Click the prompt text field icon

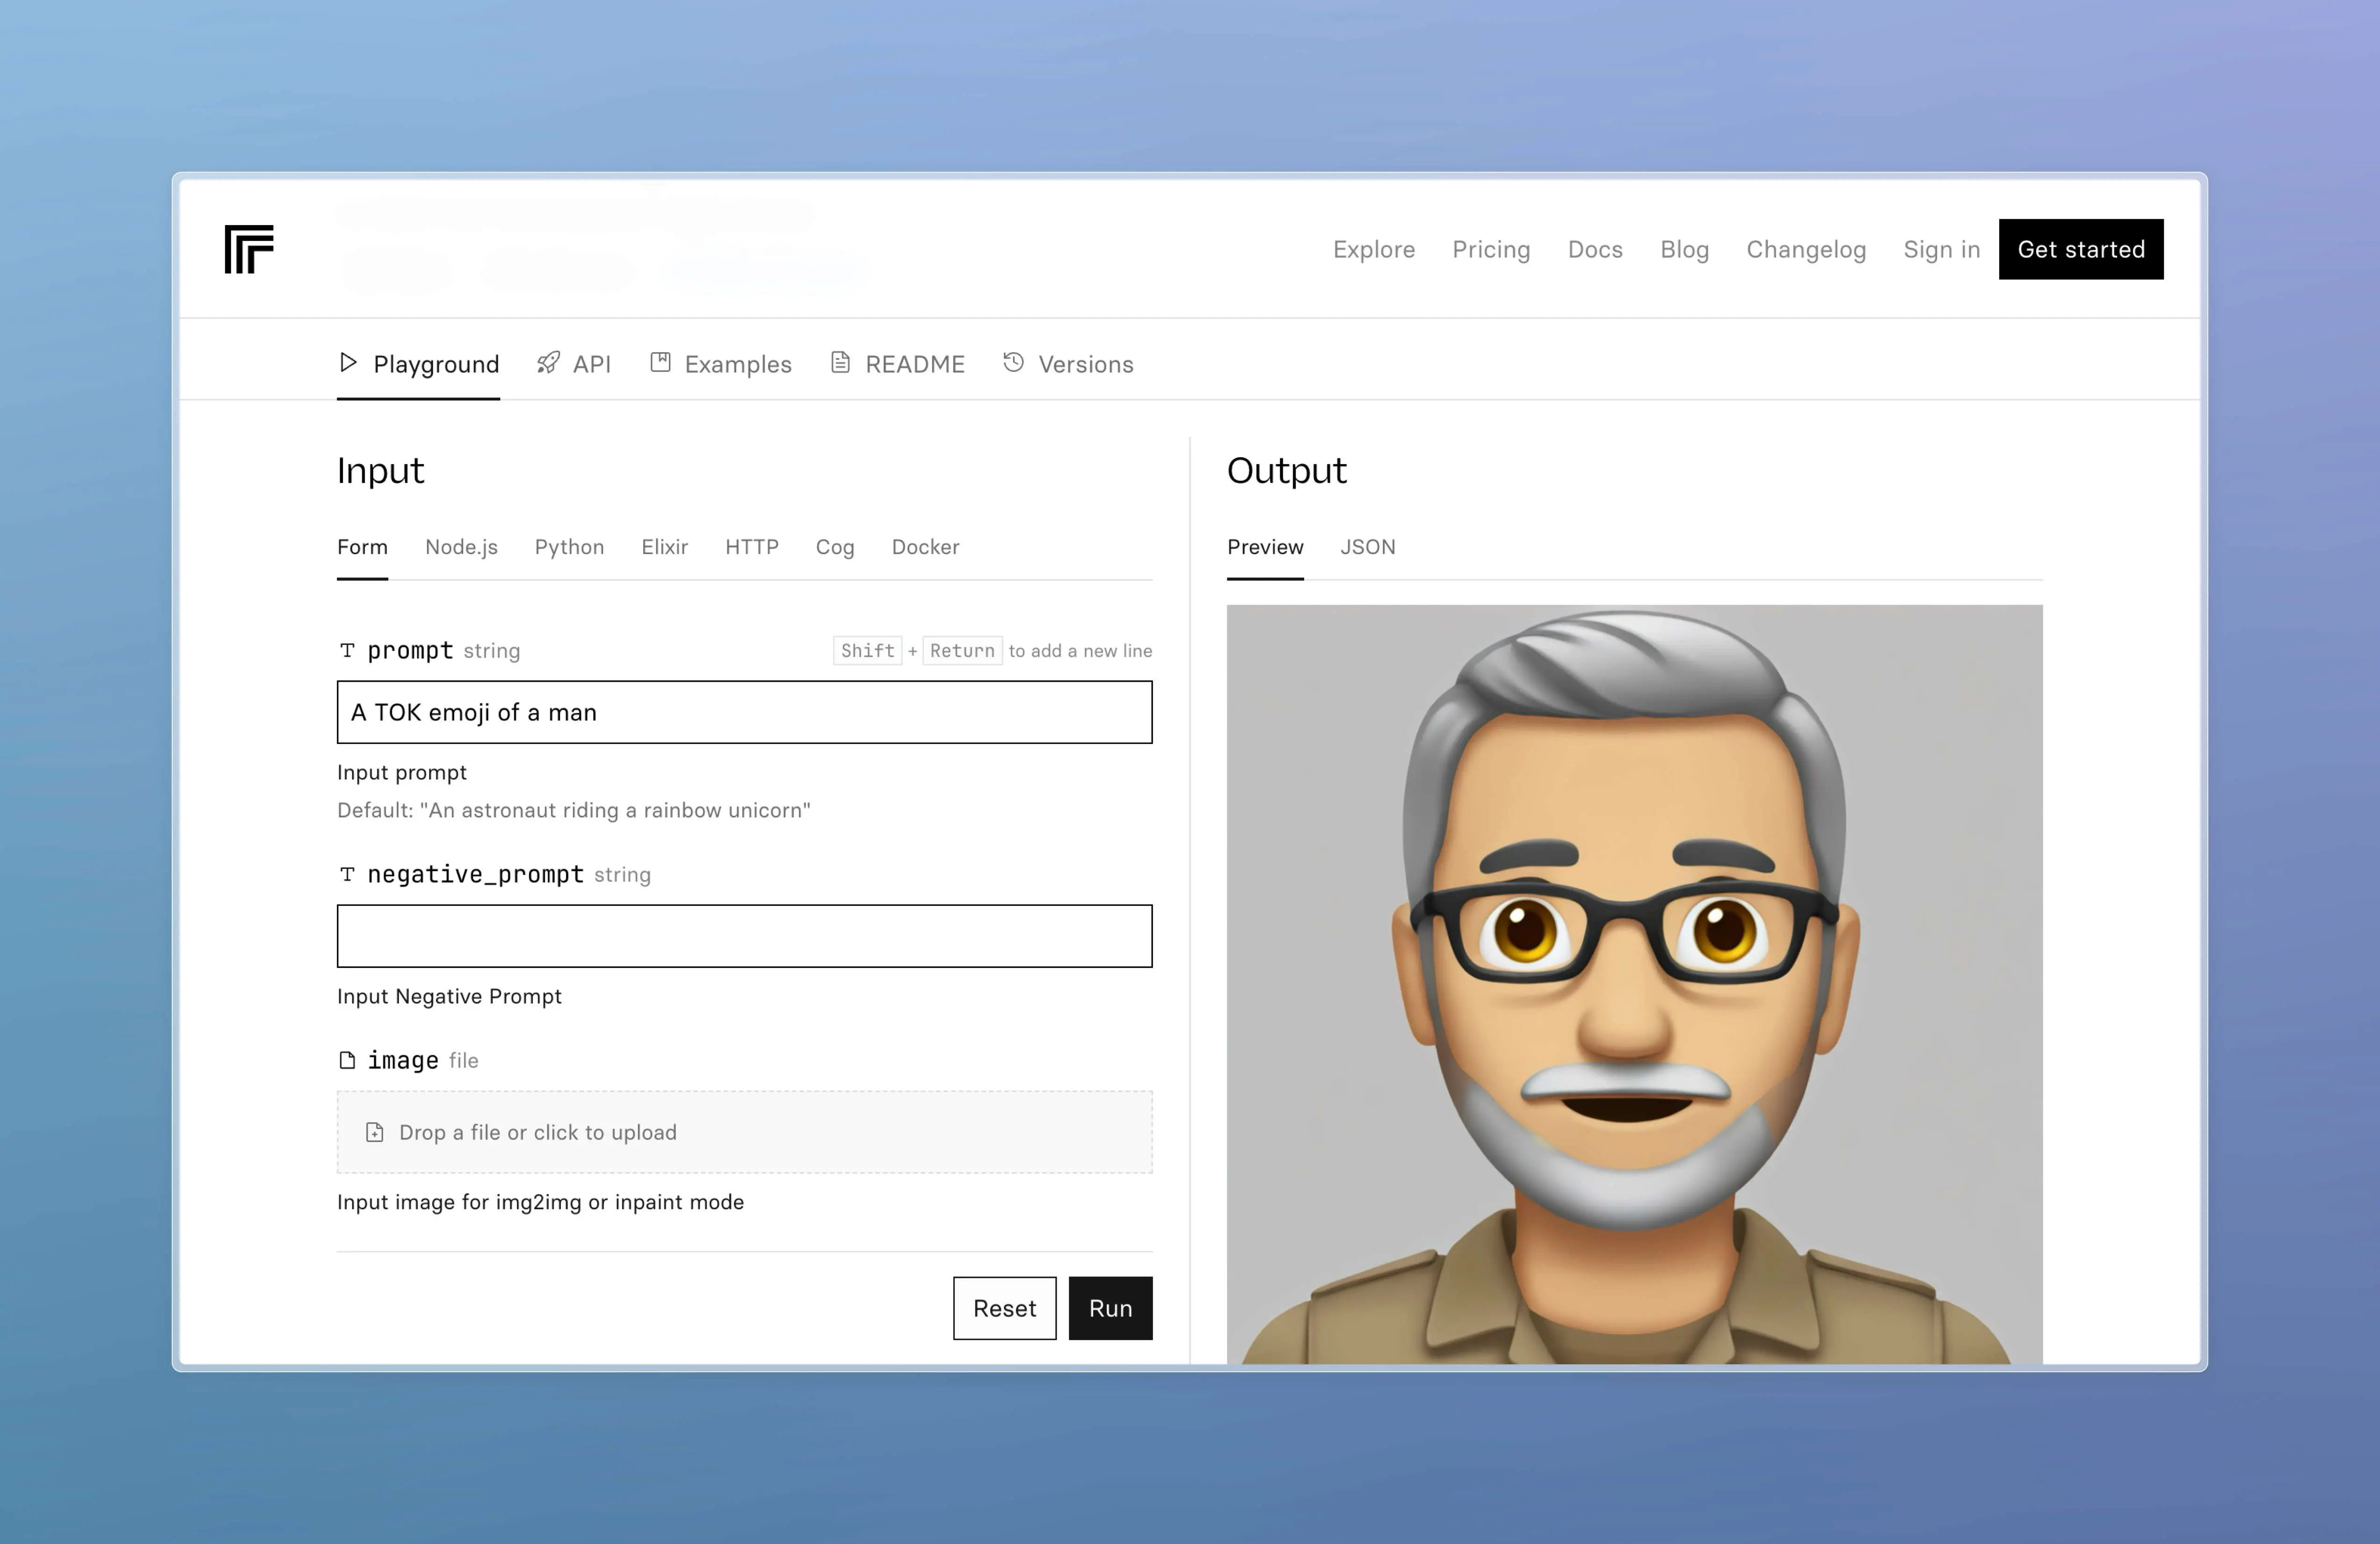pyautogui.click(x=347, y=650)
